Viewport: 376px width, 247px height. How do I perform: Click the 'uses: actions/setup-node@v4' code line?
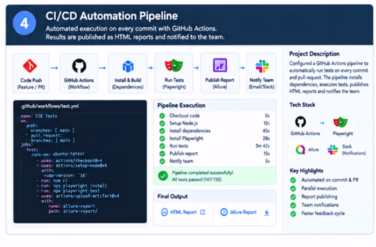(x=71, y=165)
